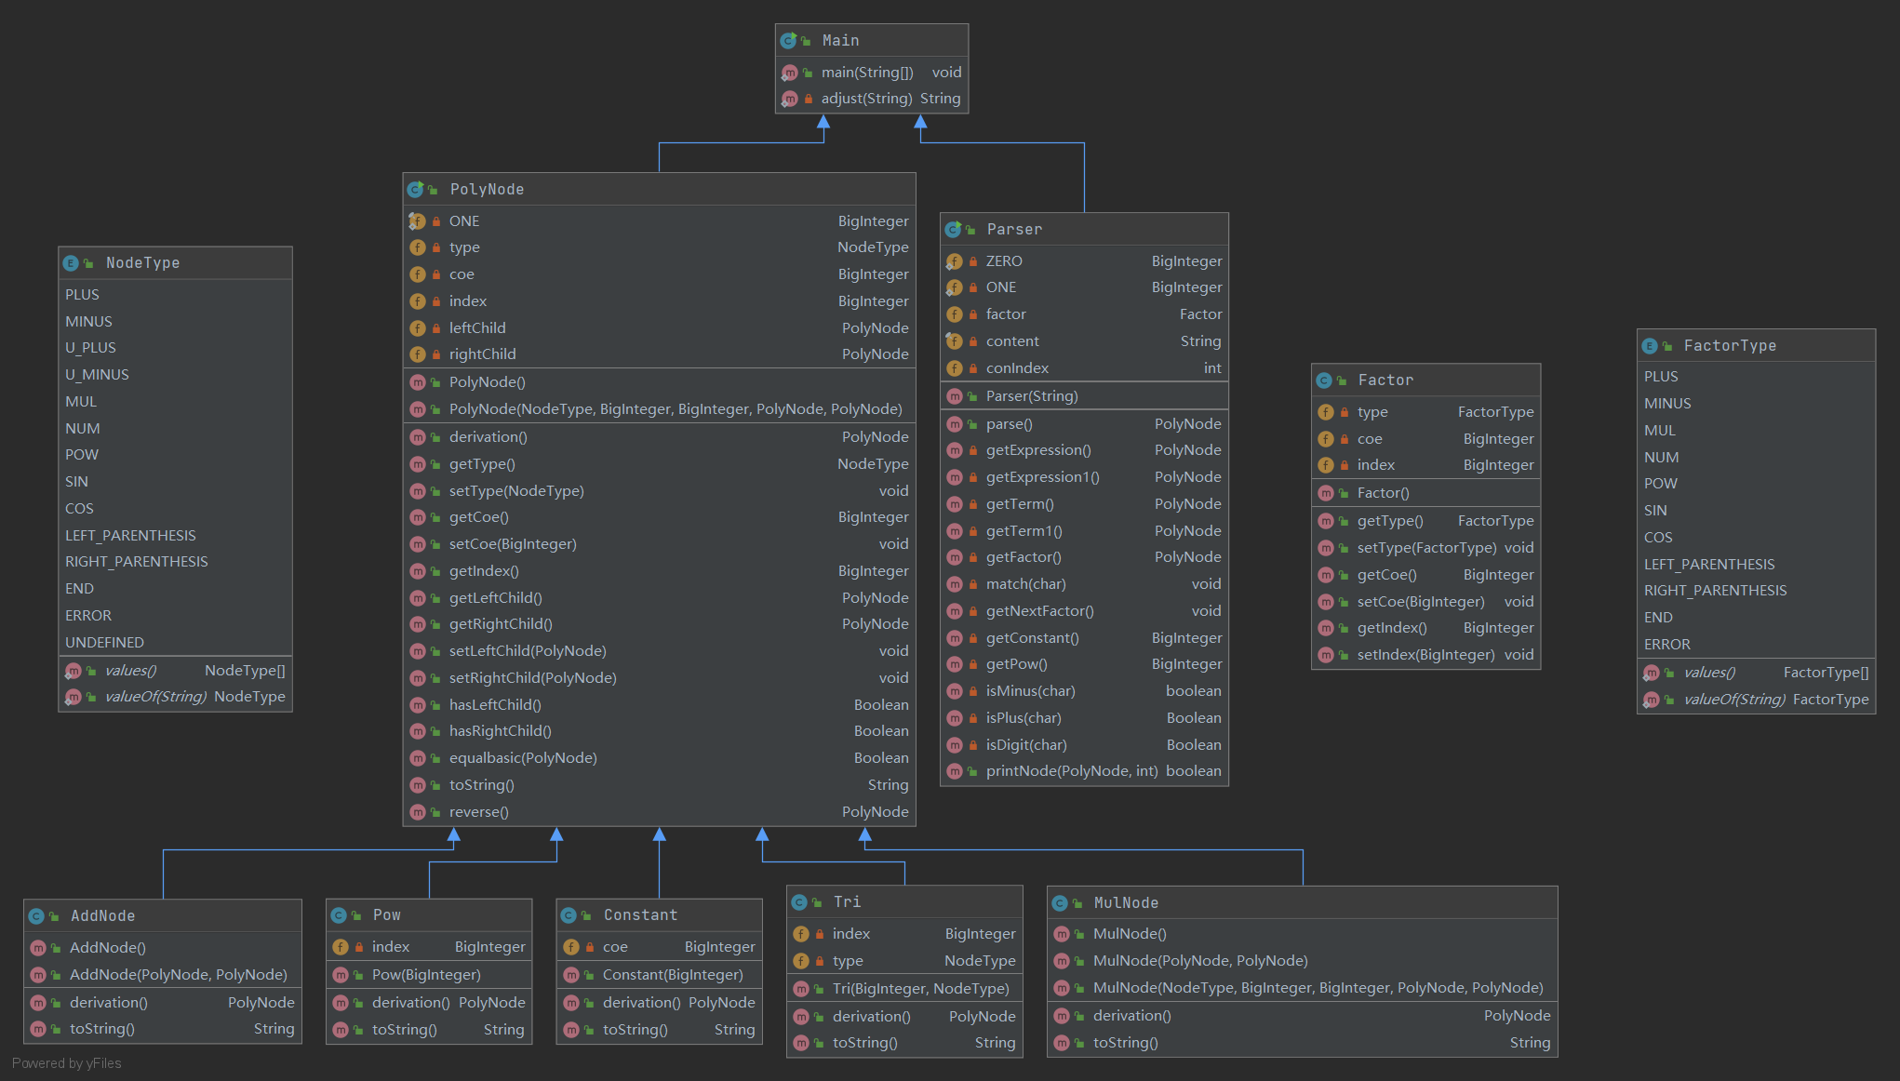This screenshot has width=1900, height=1081.
Task: Click the AddNode class header
Action: pyautogui.click(x=102, y=916)
